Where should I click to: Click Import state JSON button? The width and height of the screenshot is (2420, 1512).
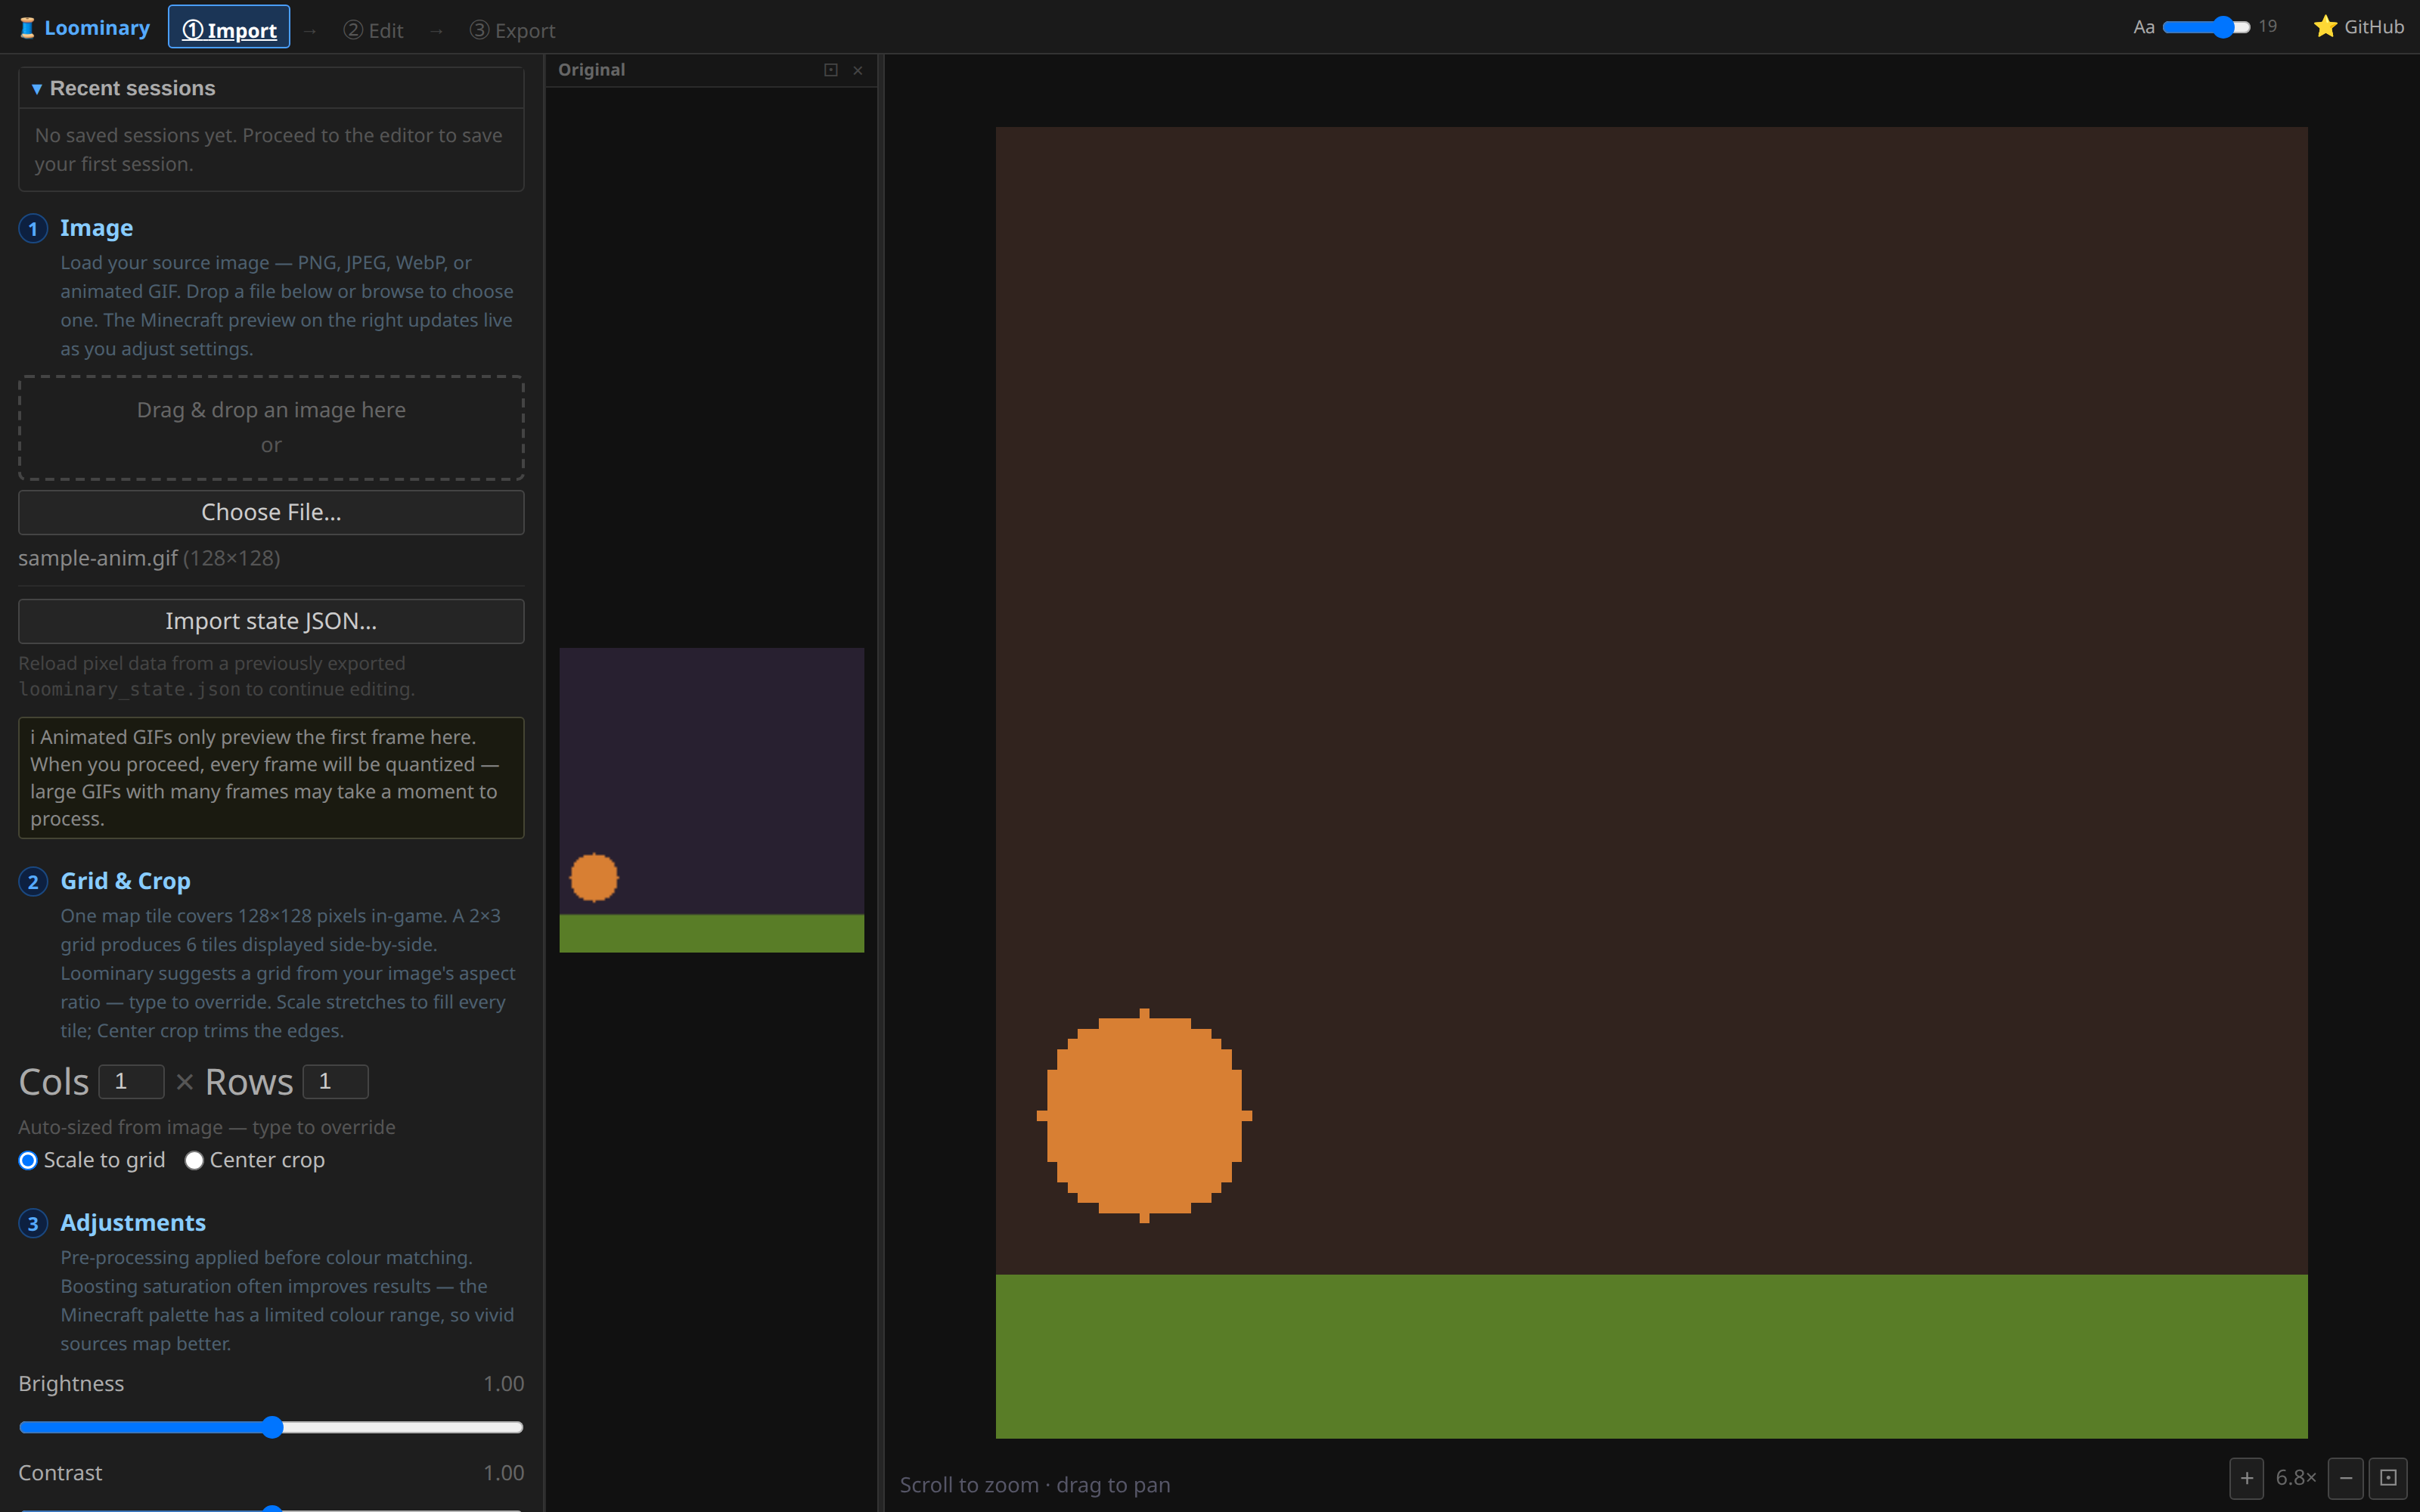click(271, 621)
